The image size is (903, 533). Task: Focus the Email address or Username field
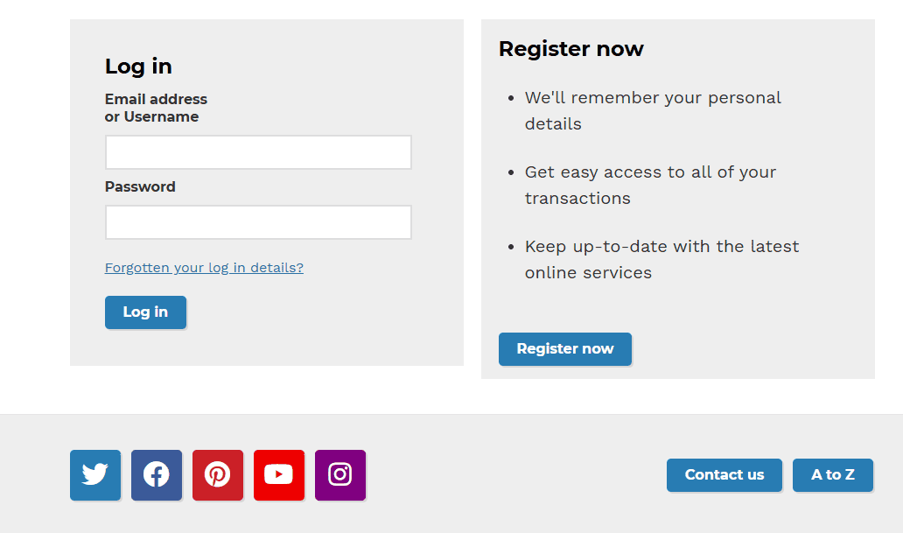pyautogui.click(x=258, y=152)
